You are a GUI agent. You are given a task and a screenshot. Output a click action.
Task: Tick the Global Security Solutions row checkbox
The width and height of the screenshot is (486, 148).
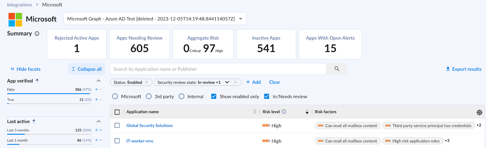point(117,125)
